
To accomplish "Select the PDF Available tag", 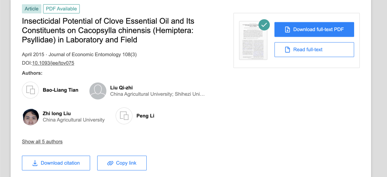I will [61, 9].
